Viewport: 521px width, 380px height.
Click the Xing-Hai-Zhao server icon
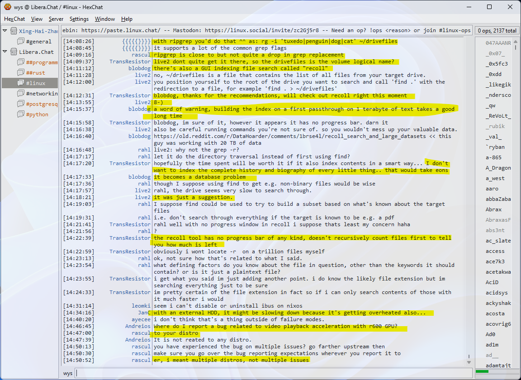tap(14, 31)
